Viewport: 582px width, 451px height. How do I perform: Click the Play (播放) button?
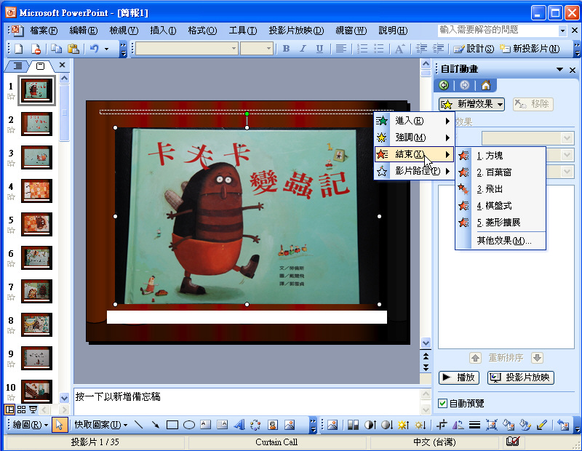pos(459,378)
